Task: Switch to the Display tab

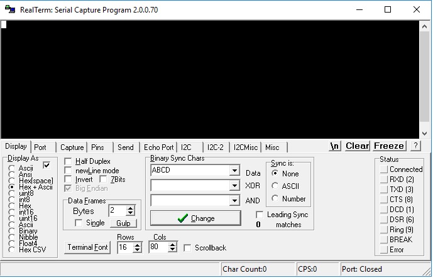Action: tap(16, 146)
